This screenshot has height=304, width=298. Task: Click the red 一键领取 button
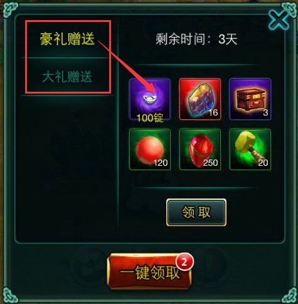[x=149, y=271]
